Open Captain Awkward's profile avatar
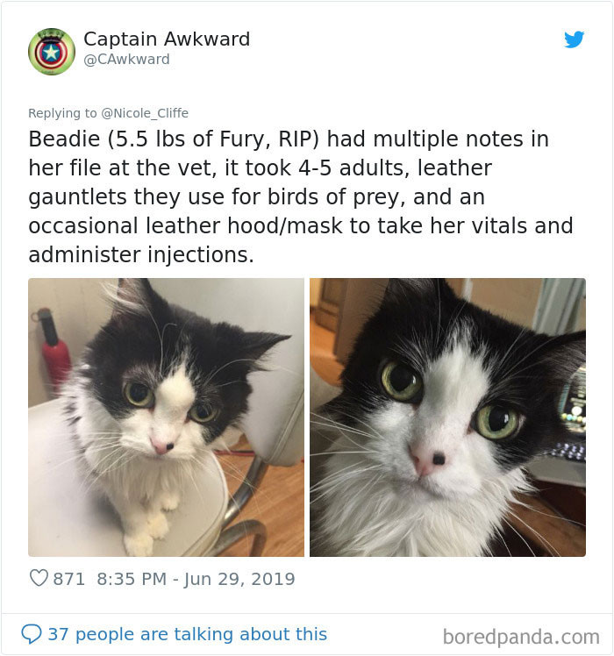Image resolution: width=614 pixels, height=656 pixels. tap(52, 52)
